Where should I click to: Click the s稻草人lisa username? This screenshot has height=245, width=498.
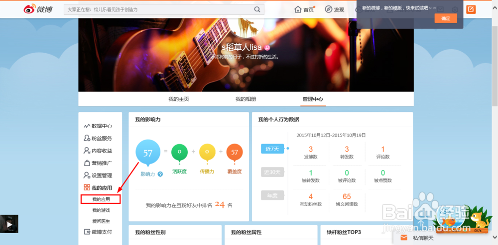coord(242,48)
